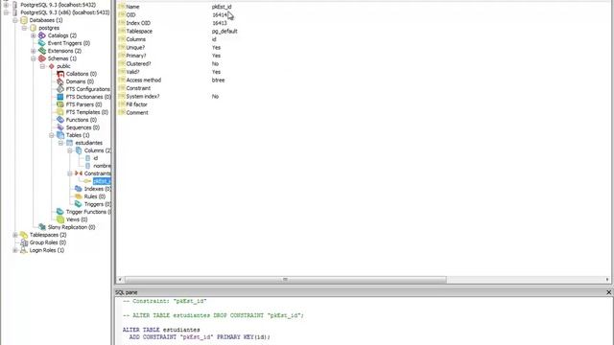Click the horizontal scrollbar in properties pane
Screen dimensions: 614x345
285,280
